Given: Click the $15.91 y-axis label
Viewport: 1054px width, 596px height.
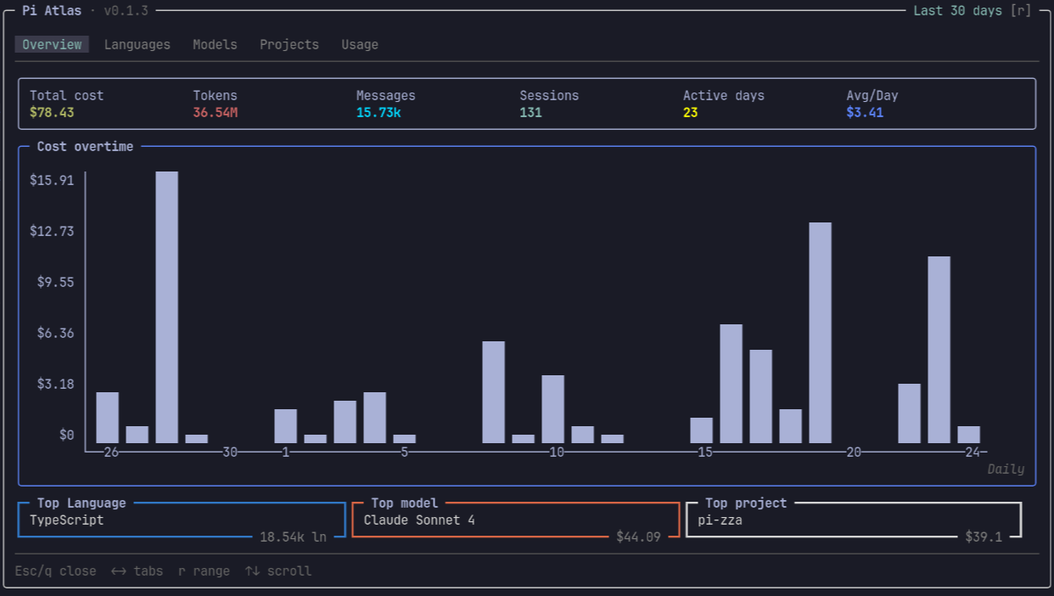Looking at the screenshot, I should tap(52, 180).
